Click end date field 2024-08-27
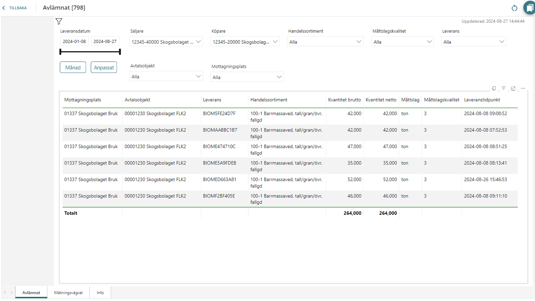Viewport: 535px width, 301px height. click(x=105, y=41)
